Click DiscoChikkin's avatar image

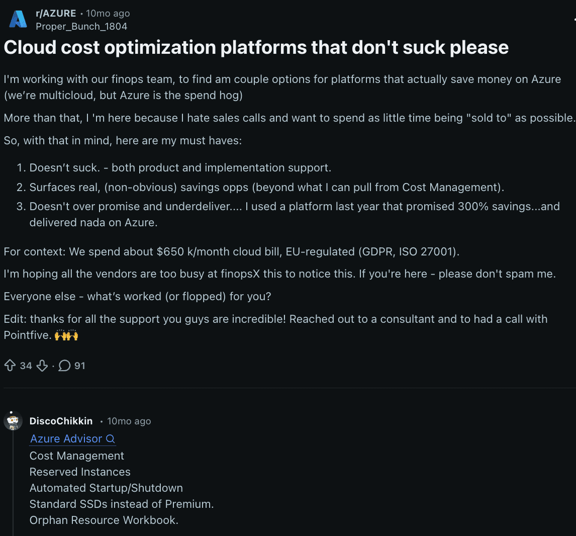pos(13,421)
